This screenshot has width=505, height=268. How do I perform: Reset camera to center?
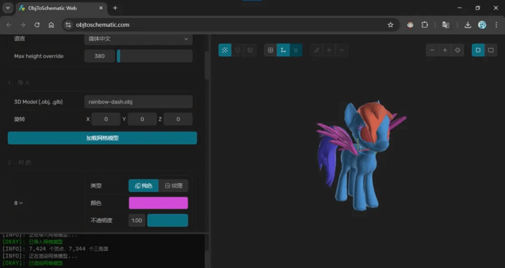click(457, 50)
